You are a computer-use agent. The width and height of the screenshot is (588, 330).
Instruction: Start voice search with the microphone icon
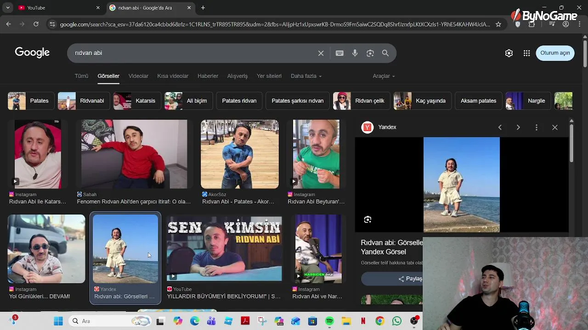(x=355, y=53)
